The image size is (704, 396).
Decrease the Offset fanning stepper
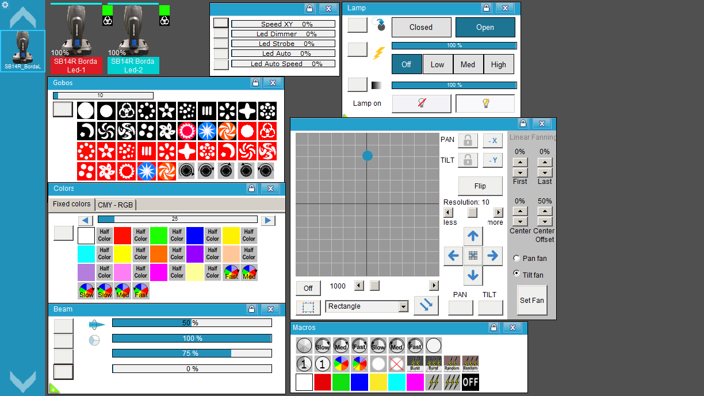point(545,221)
